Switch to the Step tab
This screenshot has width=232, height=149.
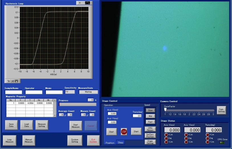121,142
